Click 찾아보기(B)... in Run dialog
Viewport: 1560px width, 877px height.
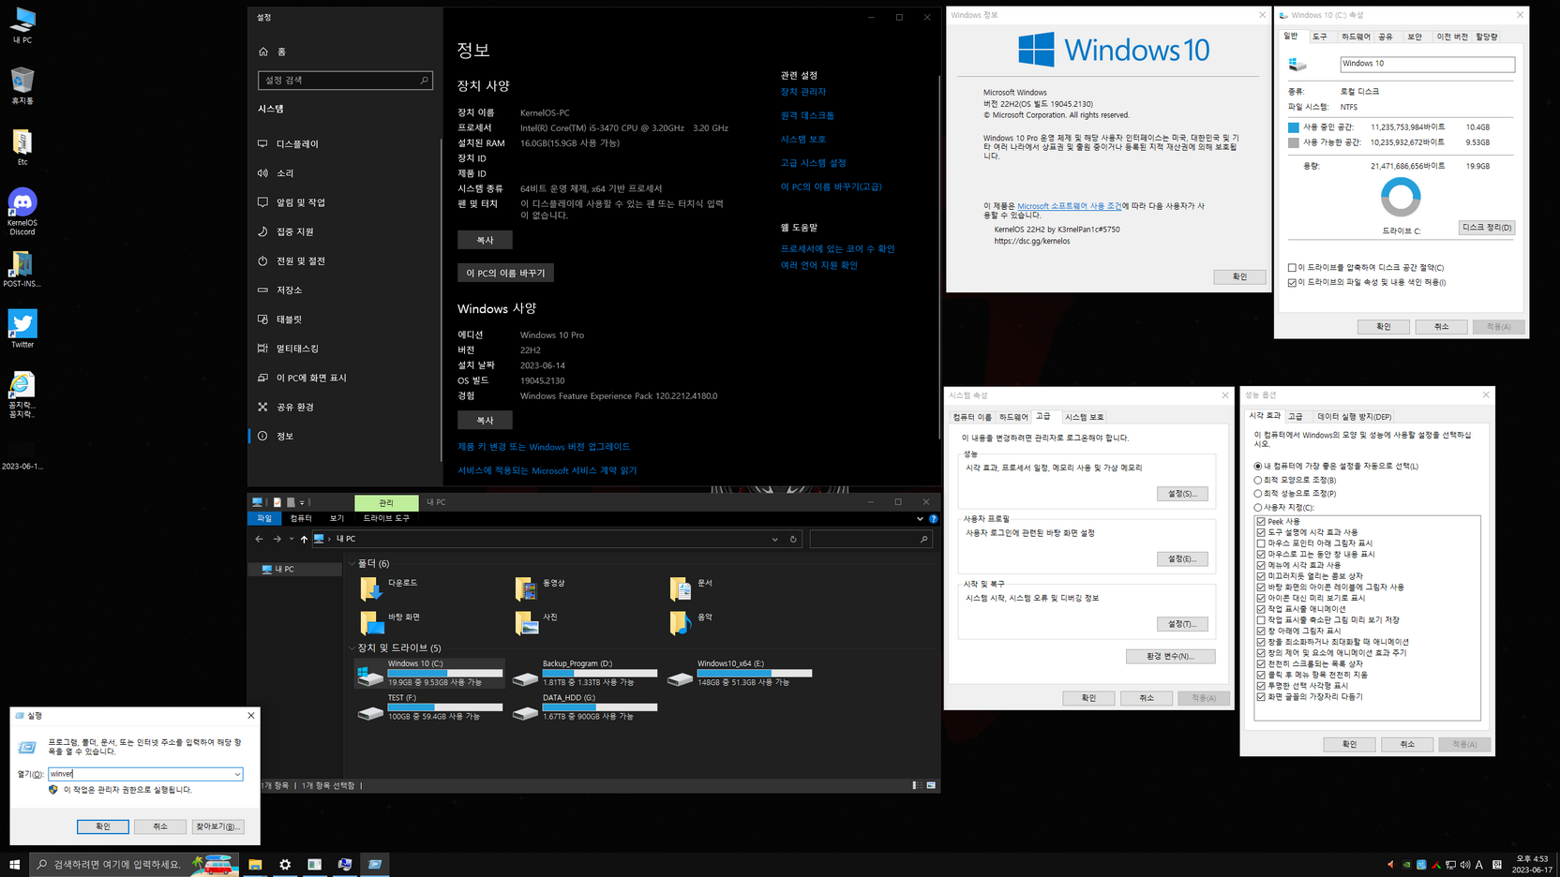[217, 826]
